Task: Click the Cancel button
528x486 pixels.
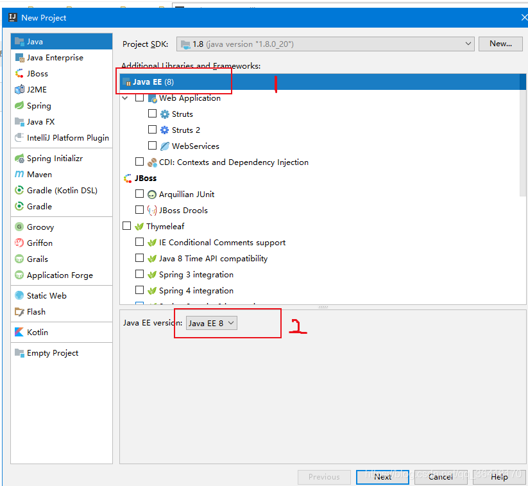Action: coord(441,477)
